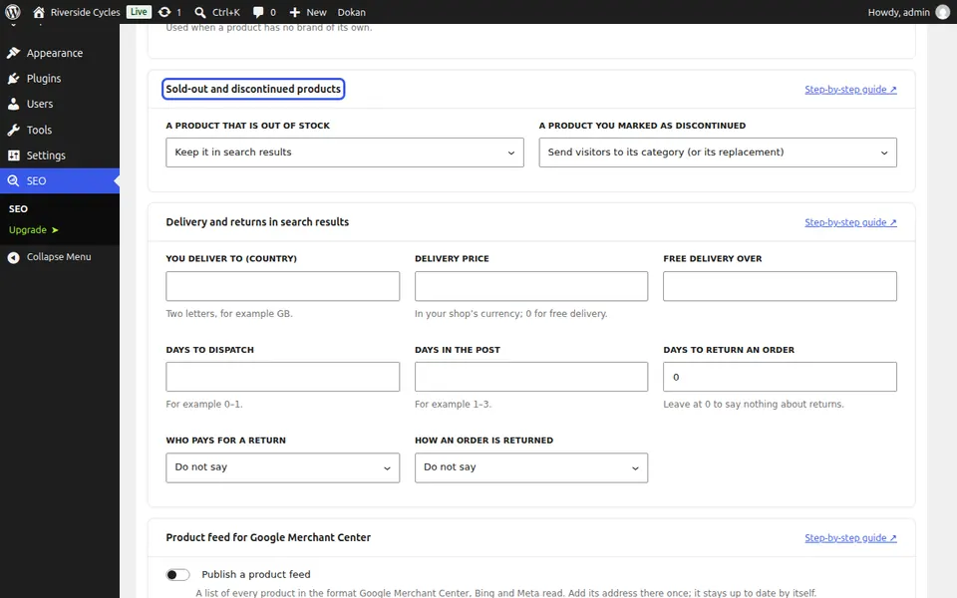Click the plus icon next to New
957x598 pixels.
pos(295,12)
